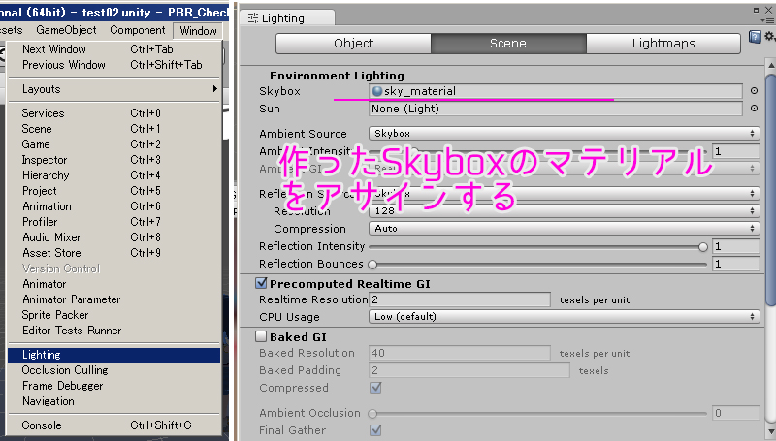Image resolution: width=776 pixels, height=441 pixels.
Task: Open the CPU Usage dropdown
Action: coord(565,316)
